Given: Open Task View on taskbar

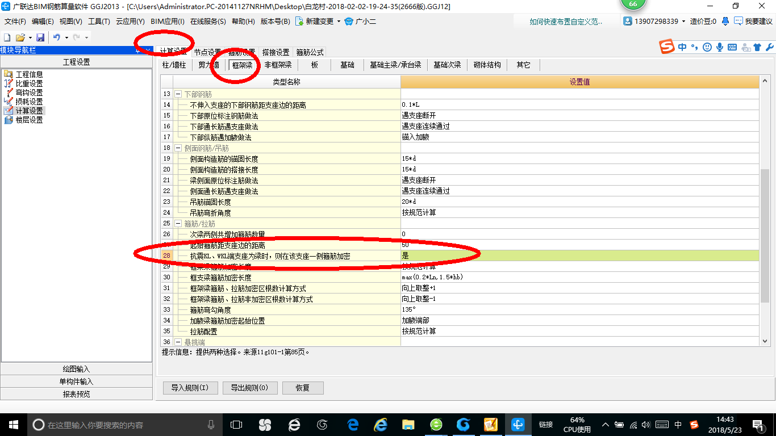Looking at the screenshot, I should click(x=236, y=425).
